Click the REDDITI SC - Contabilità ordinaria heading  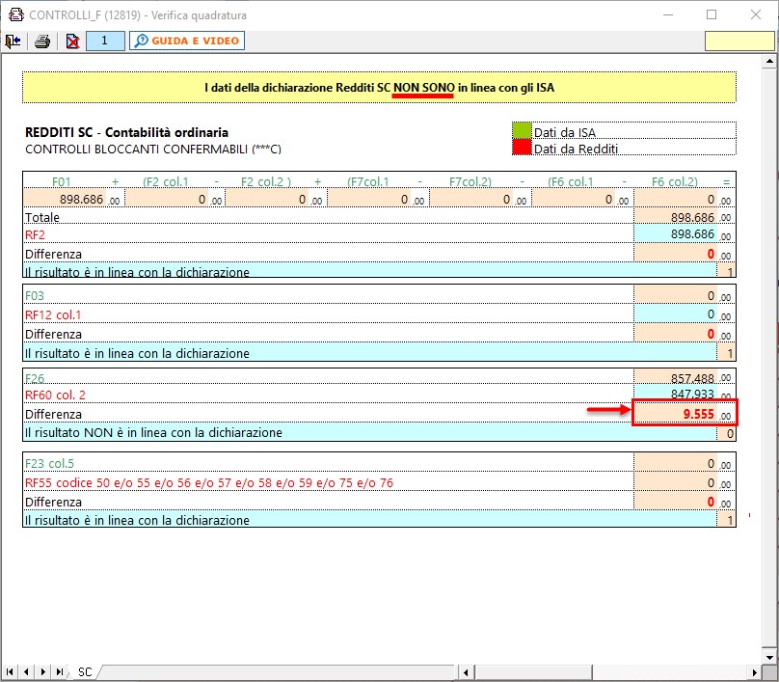tap(126, 132)
